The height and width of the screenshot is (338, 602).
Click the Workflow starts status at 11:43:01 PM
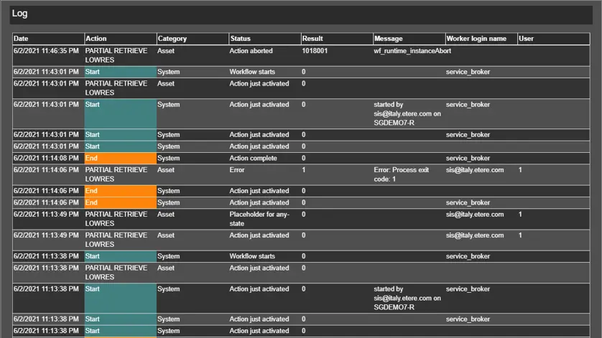251,72
